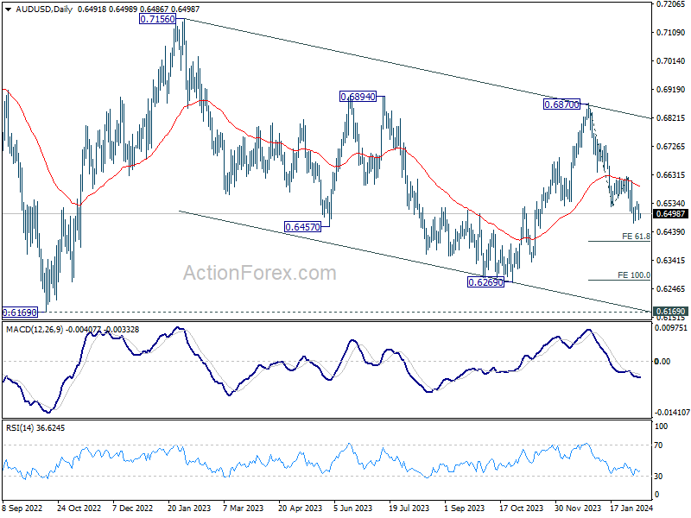Click the 0.61690 tag on price axis
Viewport: 691px width, 518px height.
(x=670, y=311)
